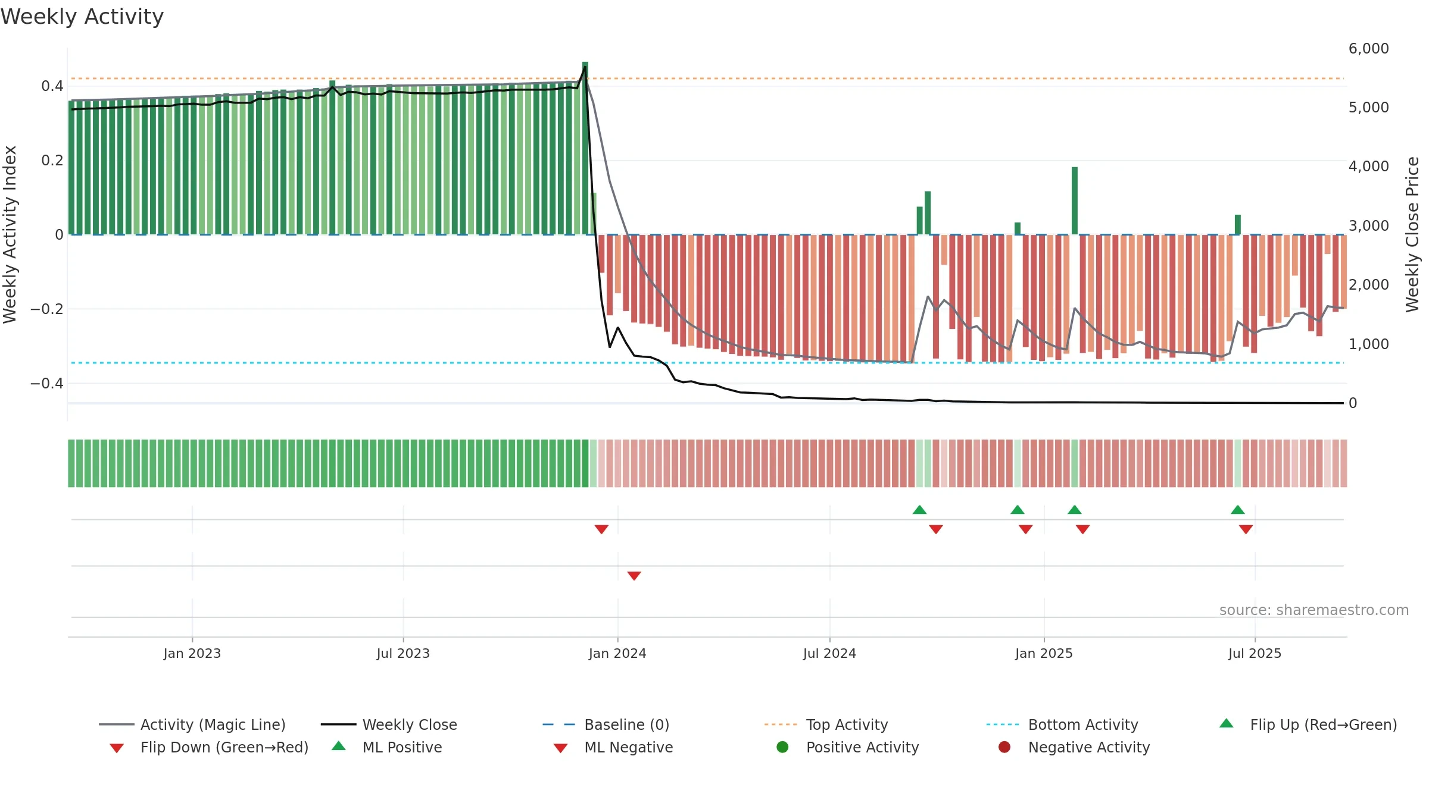Screen dimensions: 1429x803
Task: Click the Jan 2023 x-axis label
Action: coord(192,654)
